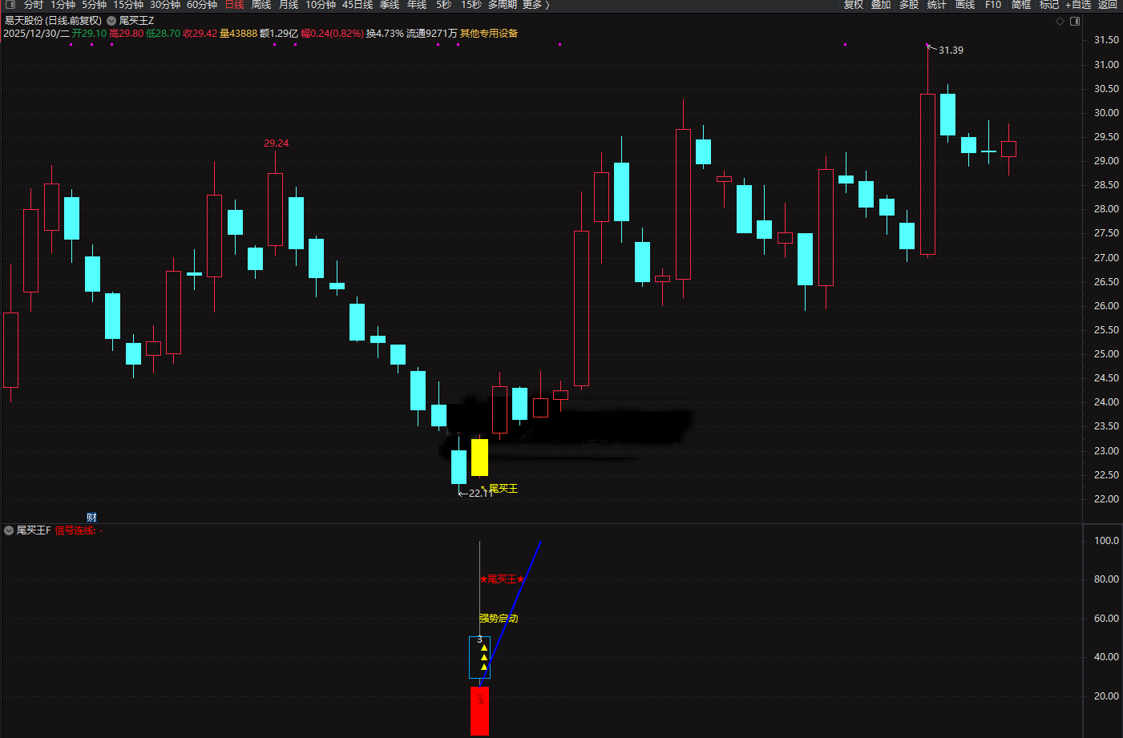Click the 幅0.24(0.82%) change value
The image size is (1123, 738).
[333, 34]
